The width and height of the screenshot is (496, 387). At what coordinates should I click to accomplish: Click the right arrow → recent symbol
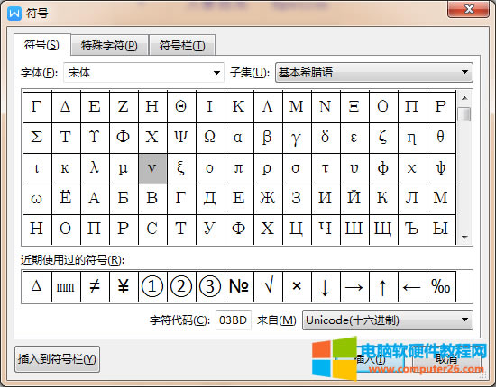click(354, 286)
